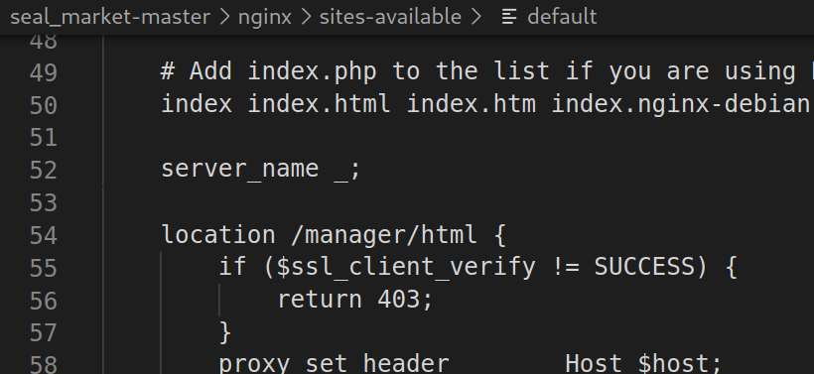Open the sites-available breadcrumb folder
Viewport: 814px width, 374px height.
[x=390, y=17]
